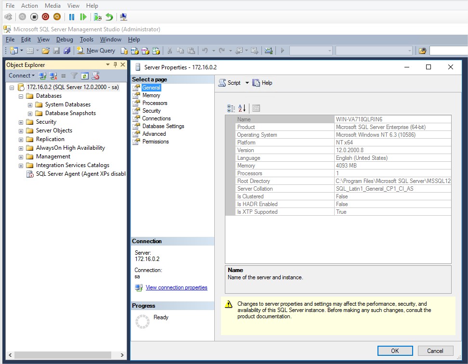Collapse the Databases folder

(x=21, y=96)
